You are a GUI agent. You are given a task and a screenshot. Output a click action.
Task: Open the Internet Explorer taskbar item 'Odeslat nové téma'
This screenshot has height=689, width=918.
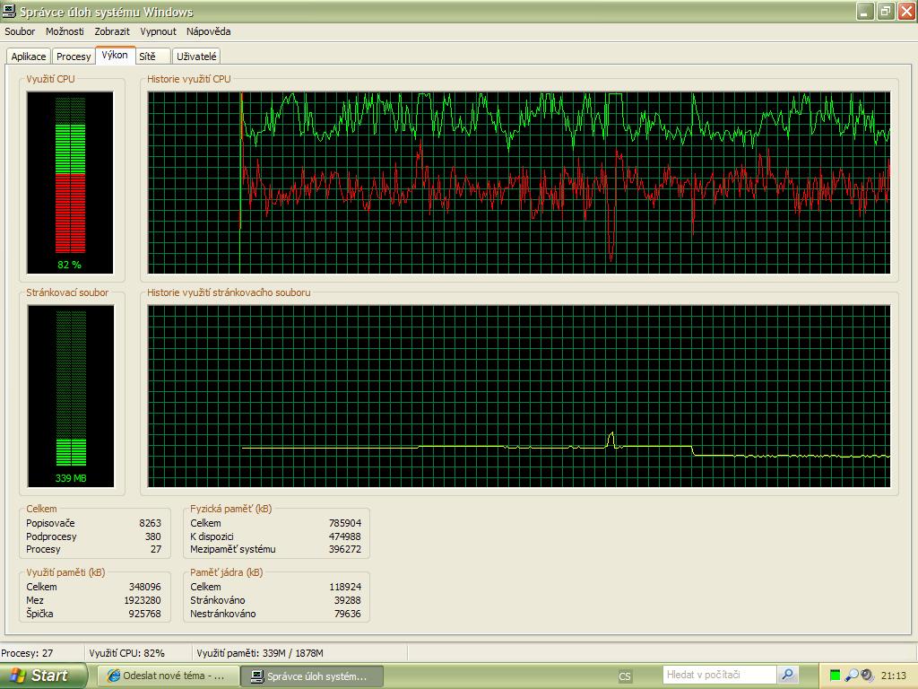click(168, 676)
